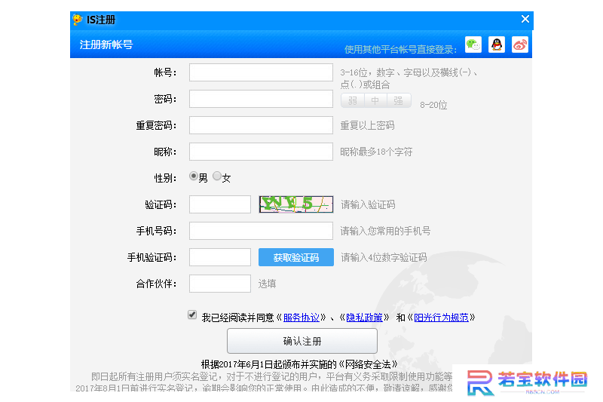Click the 重复以上密码 hint text
The height and width of the screenshot is (402, 603).
click(x=367, y=125)
